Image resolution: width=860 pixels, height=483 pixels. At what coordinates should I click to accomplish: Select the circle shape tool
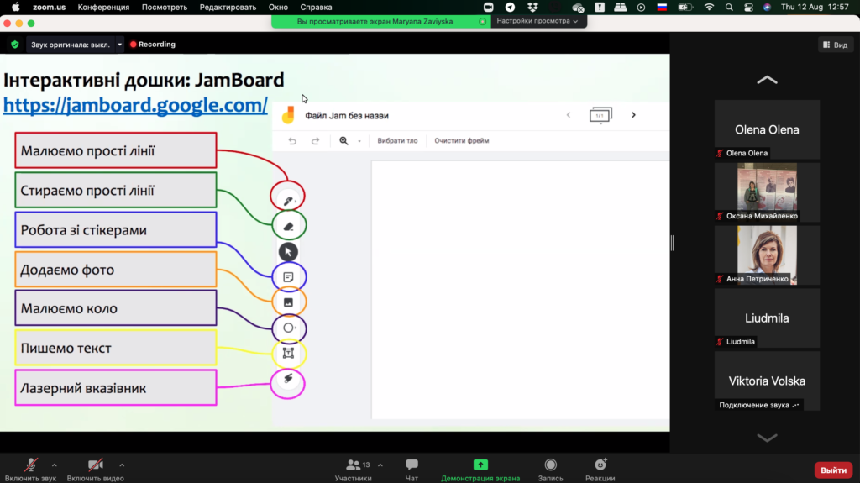pyautogui.click(x=288, y=328)
